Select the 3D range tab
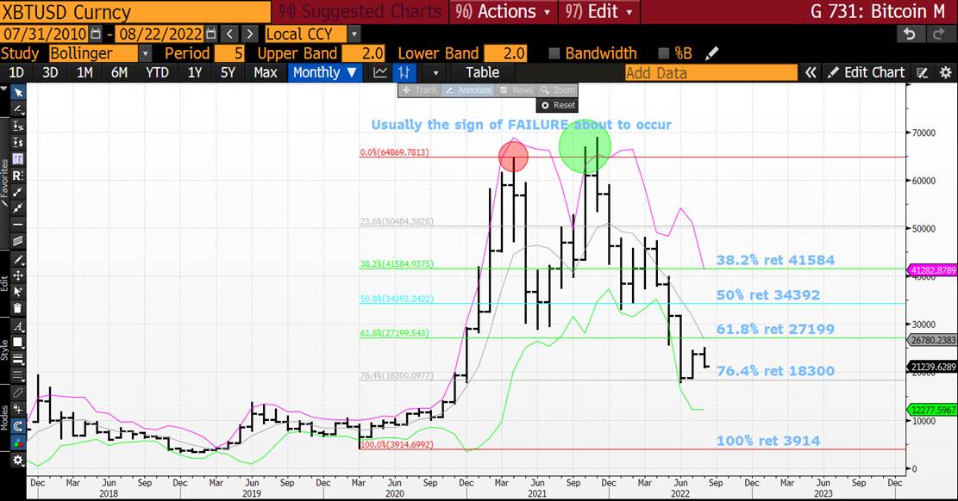This screenshot has height=501, width=958. click(50, 72)
